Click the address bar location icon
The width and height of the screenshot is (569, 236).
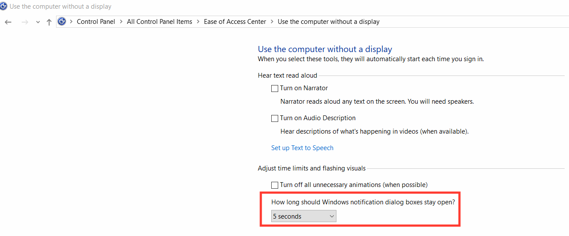point(62,22)
